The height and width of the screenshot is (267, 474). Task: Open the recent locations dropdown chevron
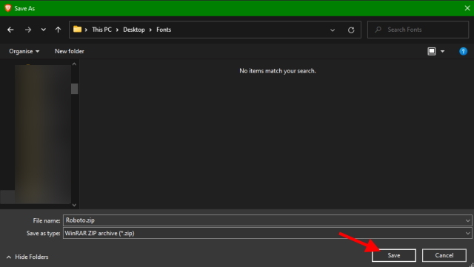coord(44,30)
